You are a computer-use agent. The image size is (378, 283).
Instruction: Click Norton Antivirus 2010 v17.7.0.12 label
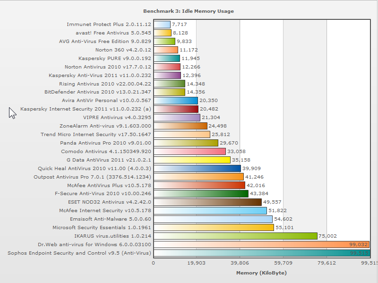[108, 67]
